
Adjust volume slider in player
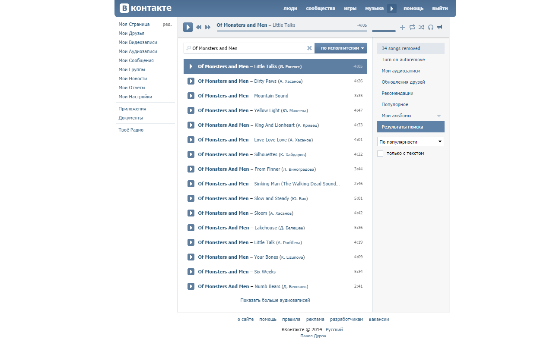coord(384,31)
